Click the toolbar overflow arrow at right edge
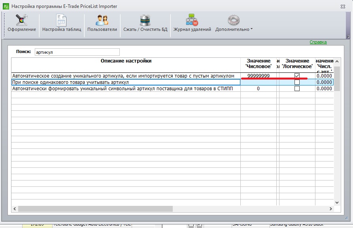Image resolution: width=353 pixels, height=228 pixels. coord(348,36)
